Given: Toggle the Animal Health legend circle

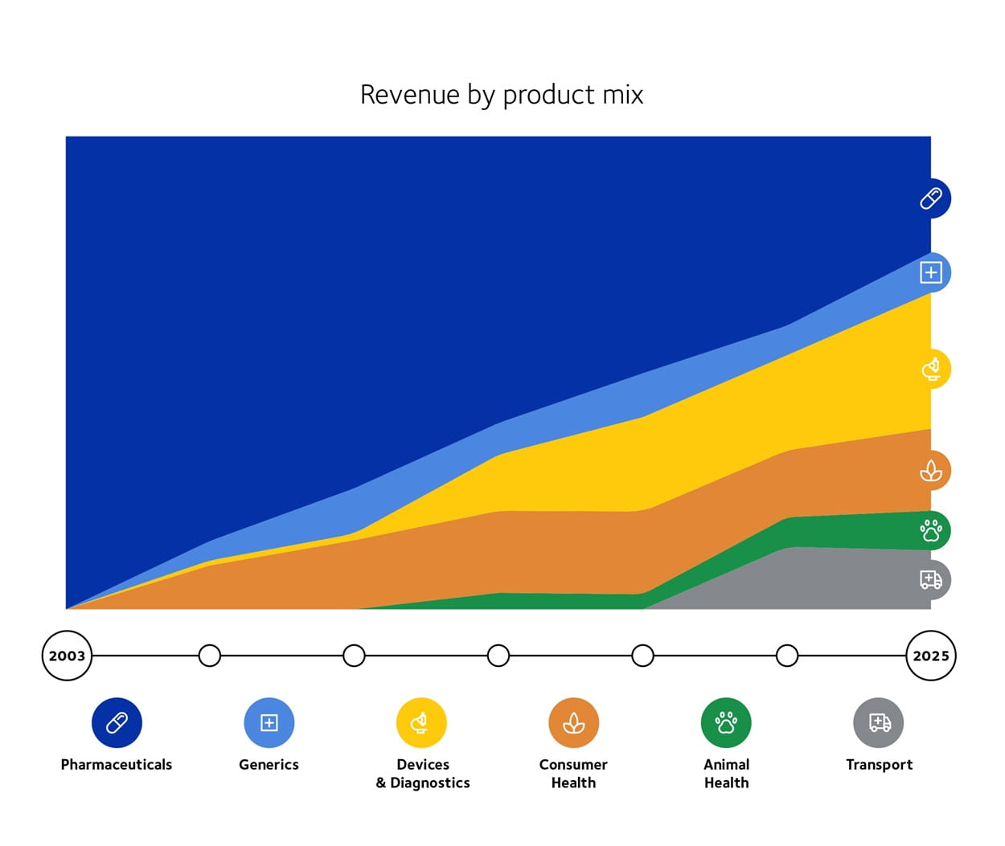Looking at the screenshot, I should [x=726, y=721].
